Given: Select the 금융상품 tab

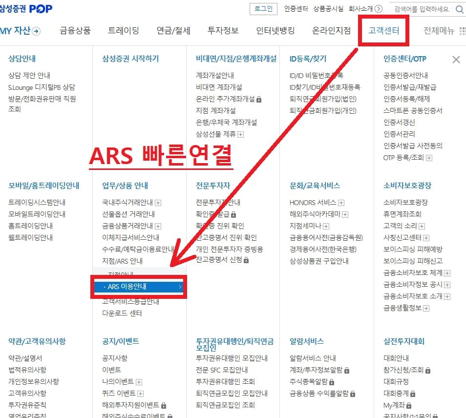Looking at the screenshot, I should click(74, 30).
